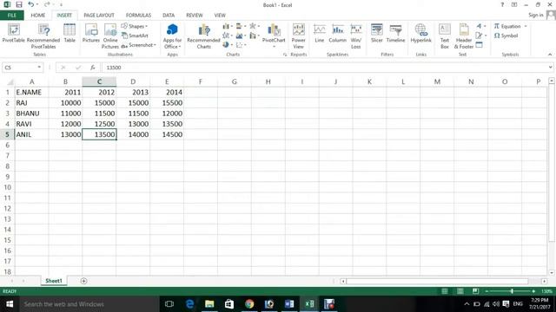Click the Insert Function fx button
Screen dimensions: 556x312
point(93,68)
